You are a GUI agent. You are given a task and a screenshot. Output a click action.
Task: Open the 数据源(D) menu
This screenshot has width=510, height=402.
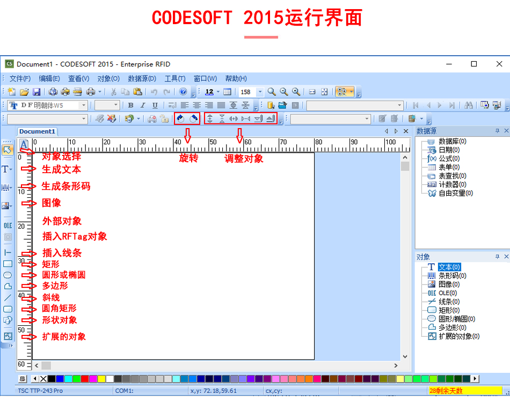pyautogui.click(x=142, y=79)
